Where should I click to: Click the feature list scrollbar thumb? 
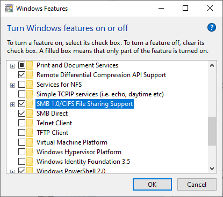pyautogui.click(x=212, y=131)
